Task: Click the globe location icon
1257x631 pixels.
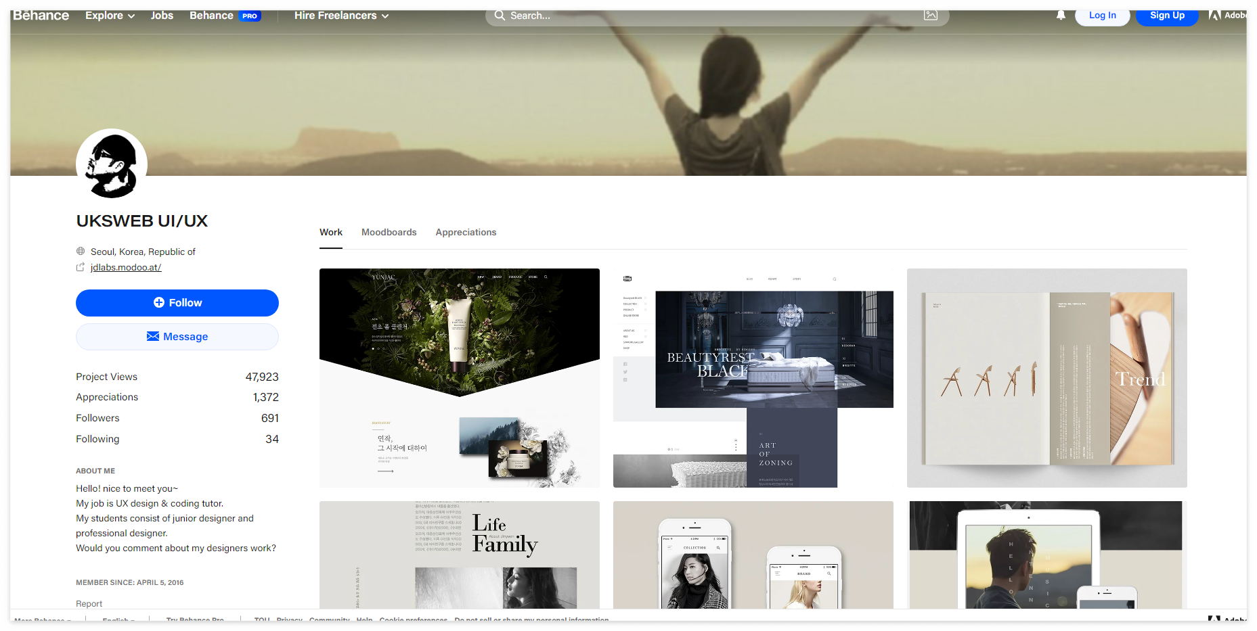Action: click(81, 251)
